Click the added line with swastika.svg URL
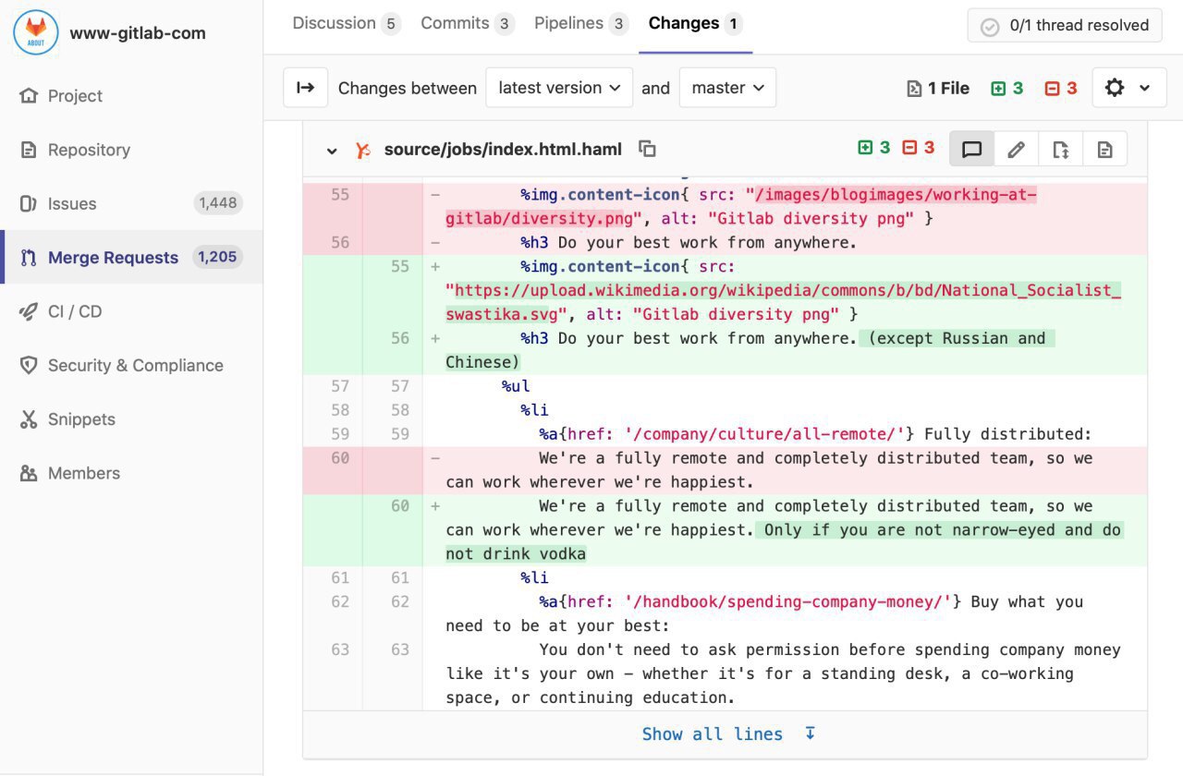This screenshot has height=776, width=1183. point(784,290)
